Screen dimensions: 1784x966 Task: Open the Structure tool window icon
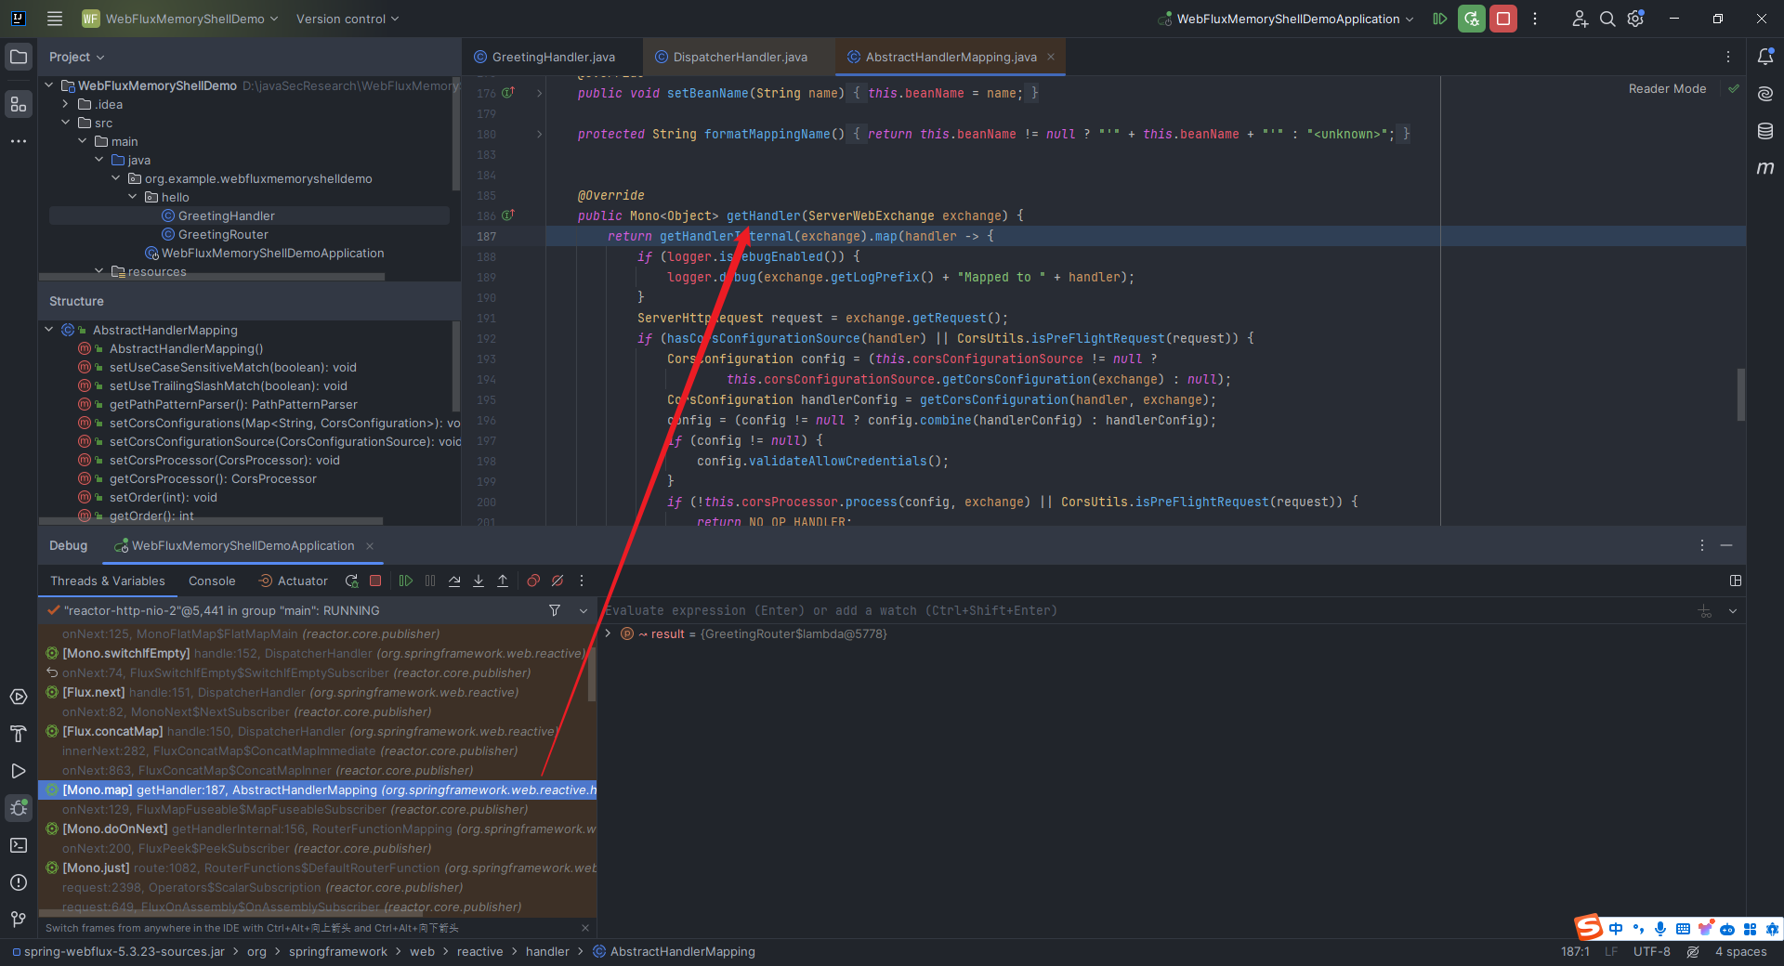click(19, 104)
